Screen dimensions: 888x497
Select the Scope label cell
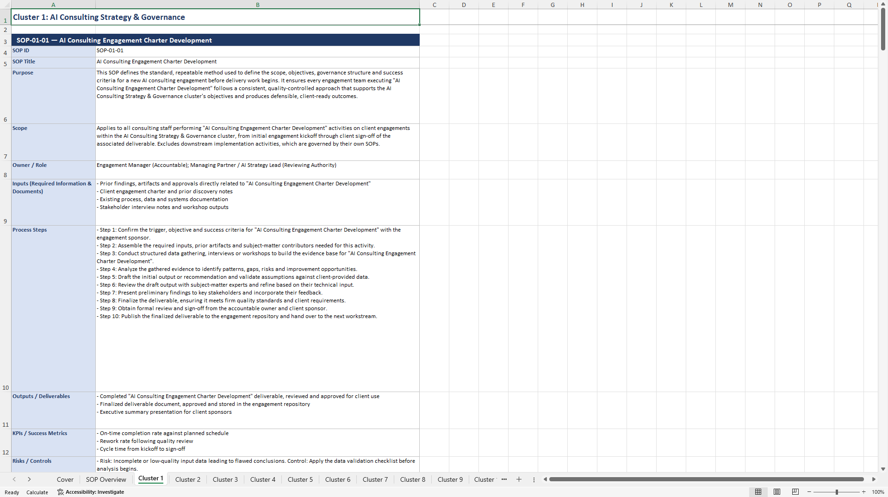coord(53,142)
